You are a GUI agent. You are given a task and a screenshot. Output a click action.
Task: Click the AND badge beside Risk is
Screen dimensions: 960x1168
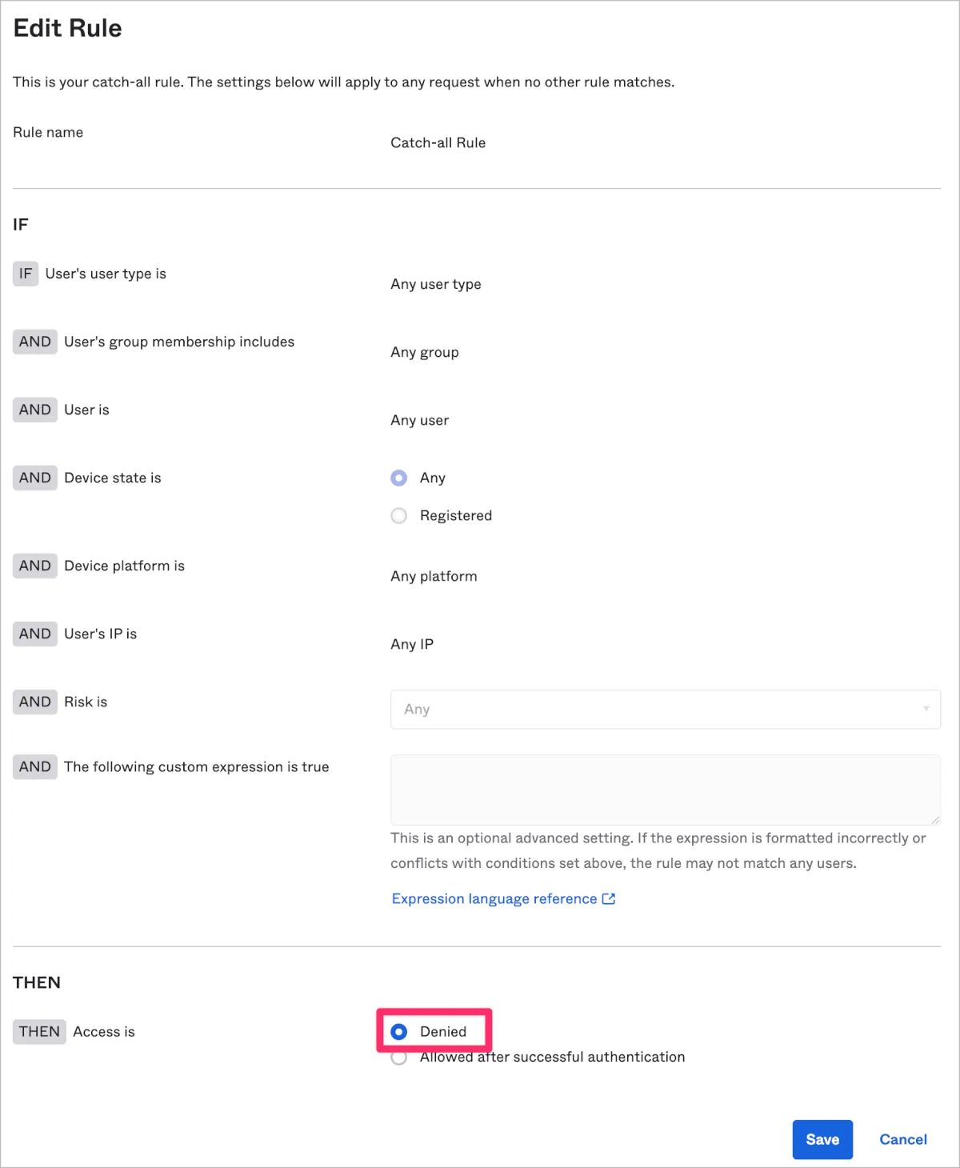35,702
